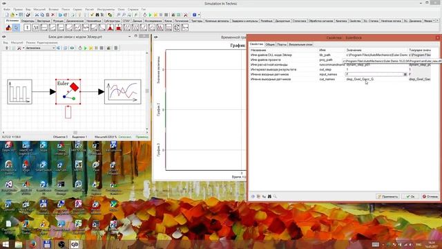Image resolution: width=442 pixels, height=249 pixels.
Task: Click the ENG language indicator in tray
Action: 419,244
